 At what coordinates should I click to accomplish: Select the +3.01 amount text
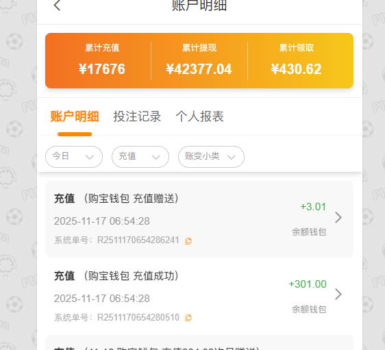pos(313,207)
